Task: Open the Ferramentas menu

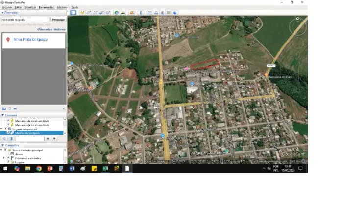Action: pyautogui.click(x=46, y=7)
